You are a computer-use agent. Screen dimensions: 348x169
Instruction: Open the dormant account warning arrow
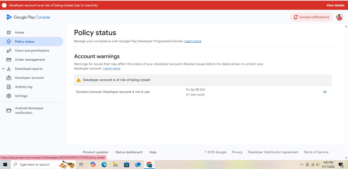[x=324, y=92]
